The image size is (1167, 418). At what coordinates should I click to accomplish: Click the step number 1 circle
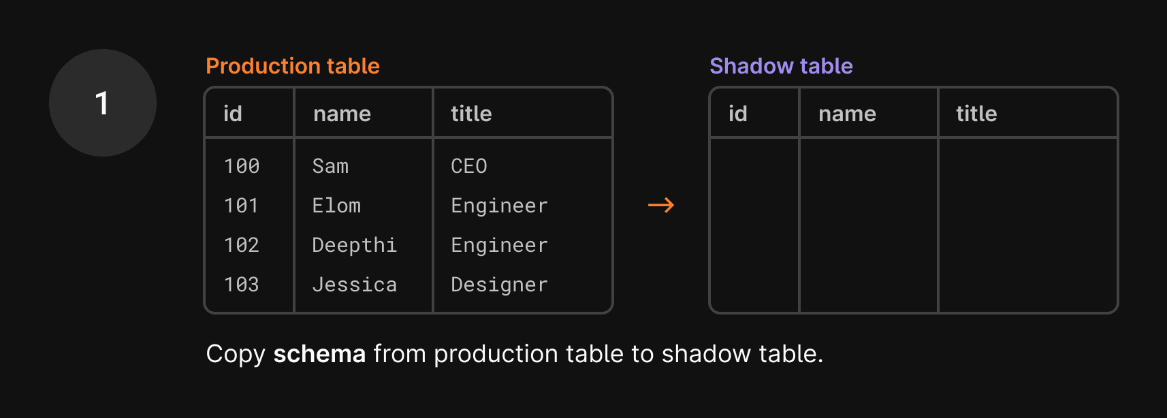103,103
